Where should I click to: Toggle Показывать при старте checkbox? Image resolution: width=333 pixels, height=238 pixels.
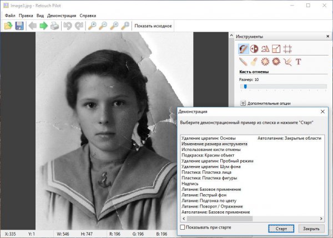click(183, 227)
